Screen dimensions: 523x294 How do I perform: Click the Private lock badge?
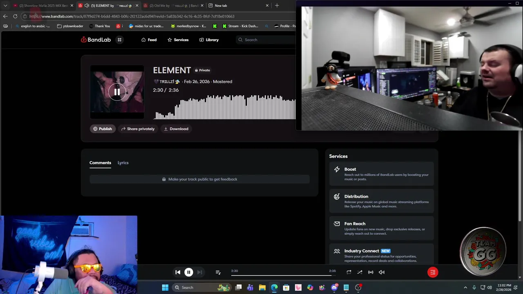(202, 70)
